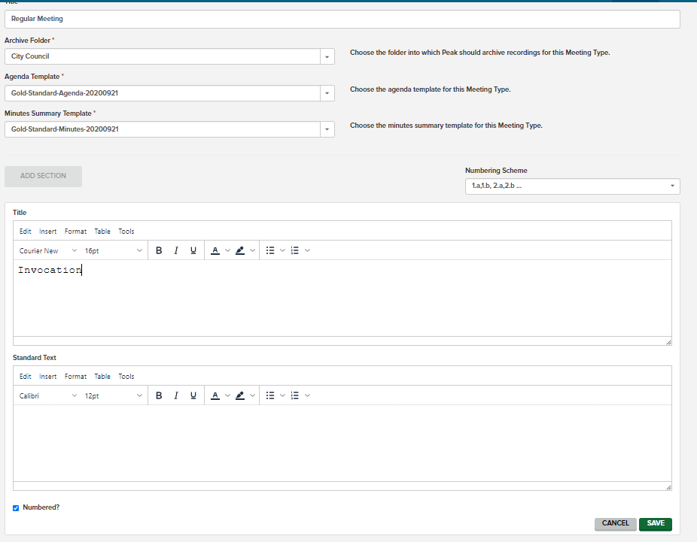Open the Table menu in Standard Text editor
This screenshot has height=542, width=697.
[x=102, y=377]
